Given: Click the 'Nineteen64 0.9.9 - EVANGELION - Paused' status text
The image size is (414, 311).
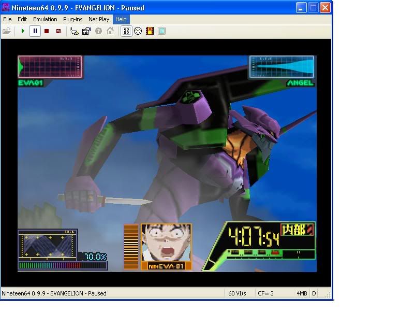Looking at the screenshot, I should coord(54,293).
